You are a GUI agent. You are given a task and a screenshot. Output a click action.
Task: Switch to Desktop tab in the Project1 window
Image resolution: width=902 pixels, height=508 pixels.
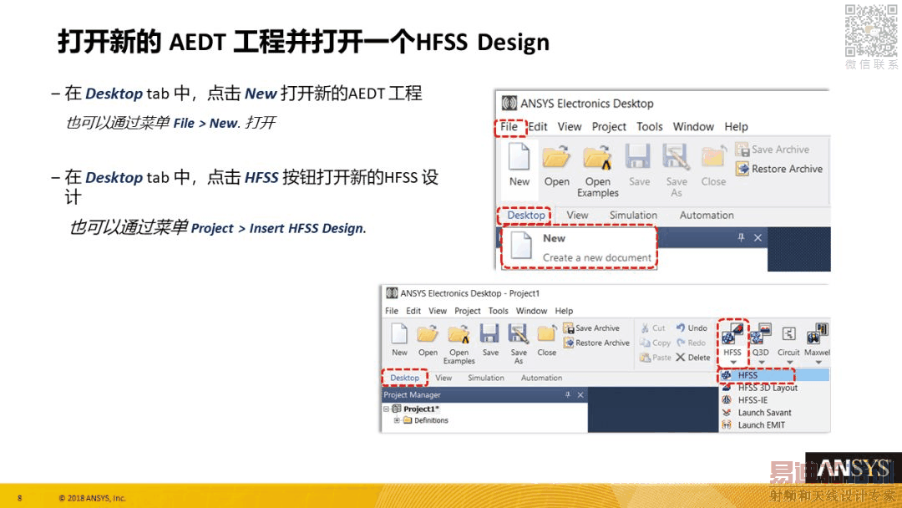pyautogui.click(x=404, y=378)
